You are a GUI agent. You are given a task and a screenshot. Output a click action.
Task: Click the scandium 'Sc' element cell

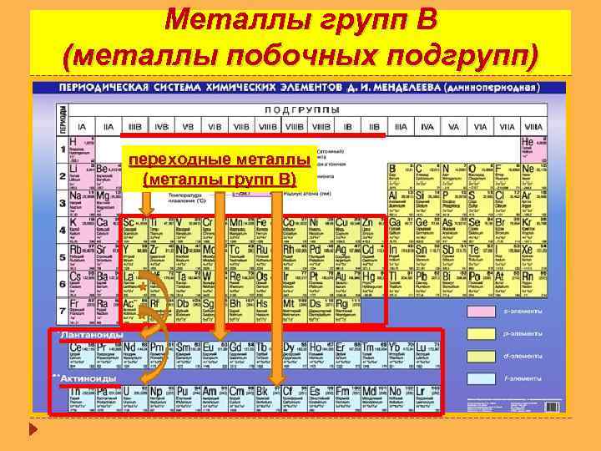135,231
